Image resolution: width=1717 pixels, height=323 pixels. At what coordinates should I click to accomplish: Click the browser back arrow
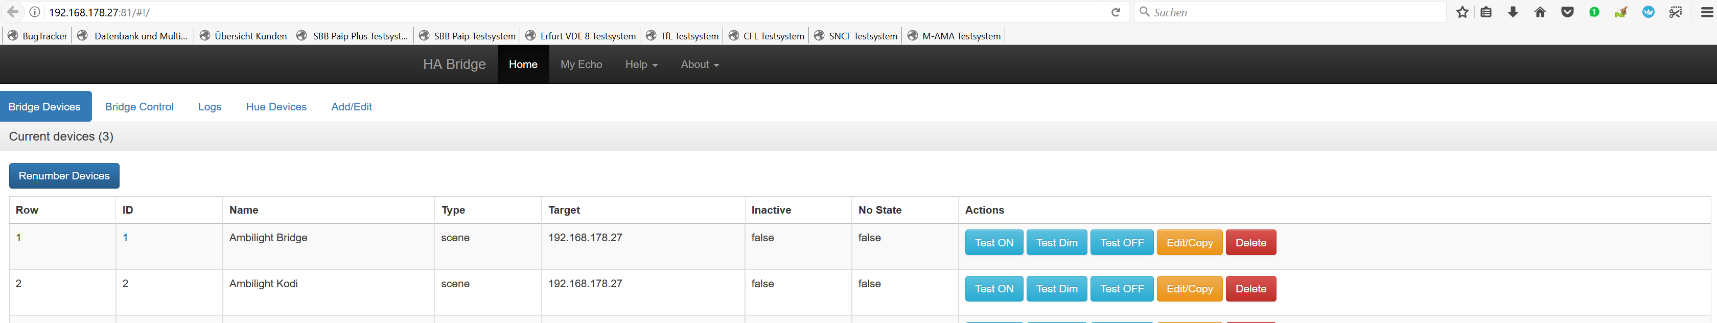pos(13,12)
